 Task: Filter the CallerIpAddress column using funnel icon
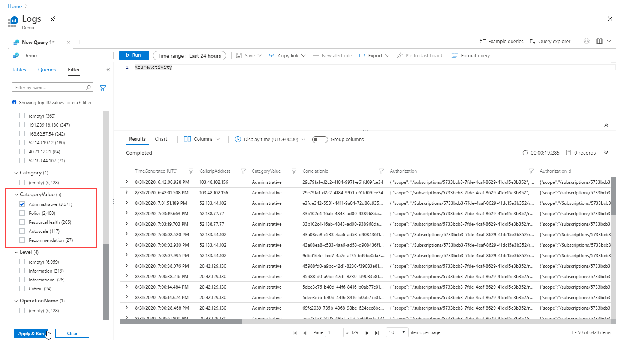point(243,171)
